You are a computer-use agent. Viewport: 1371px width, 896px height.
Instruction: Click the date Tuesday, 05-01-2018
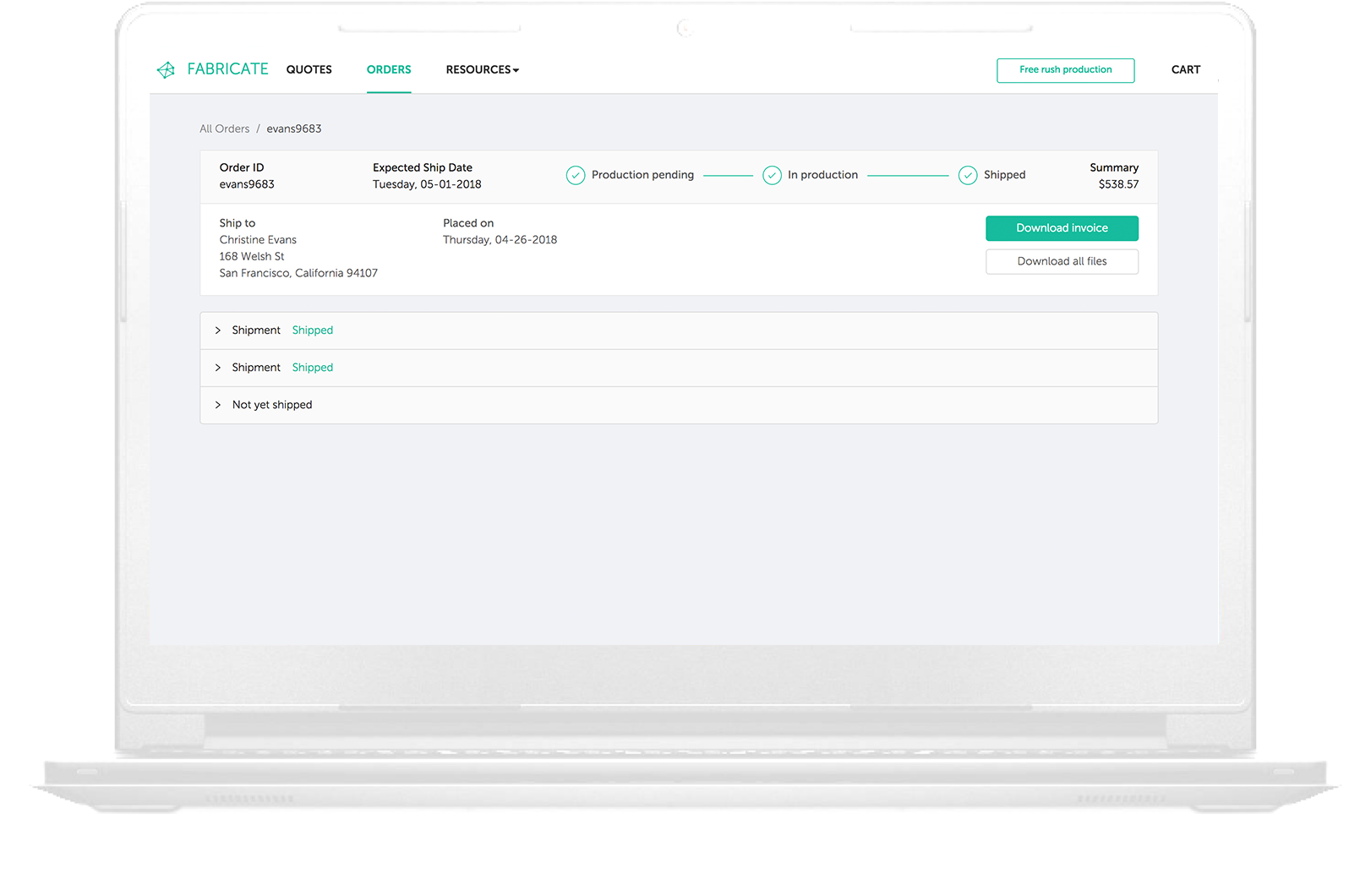tap(427, 184)
